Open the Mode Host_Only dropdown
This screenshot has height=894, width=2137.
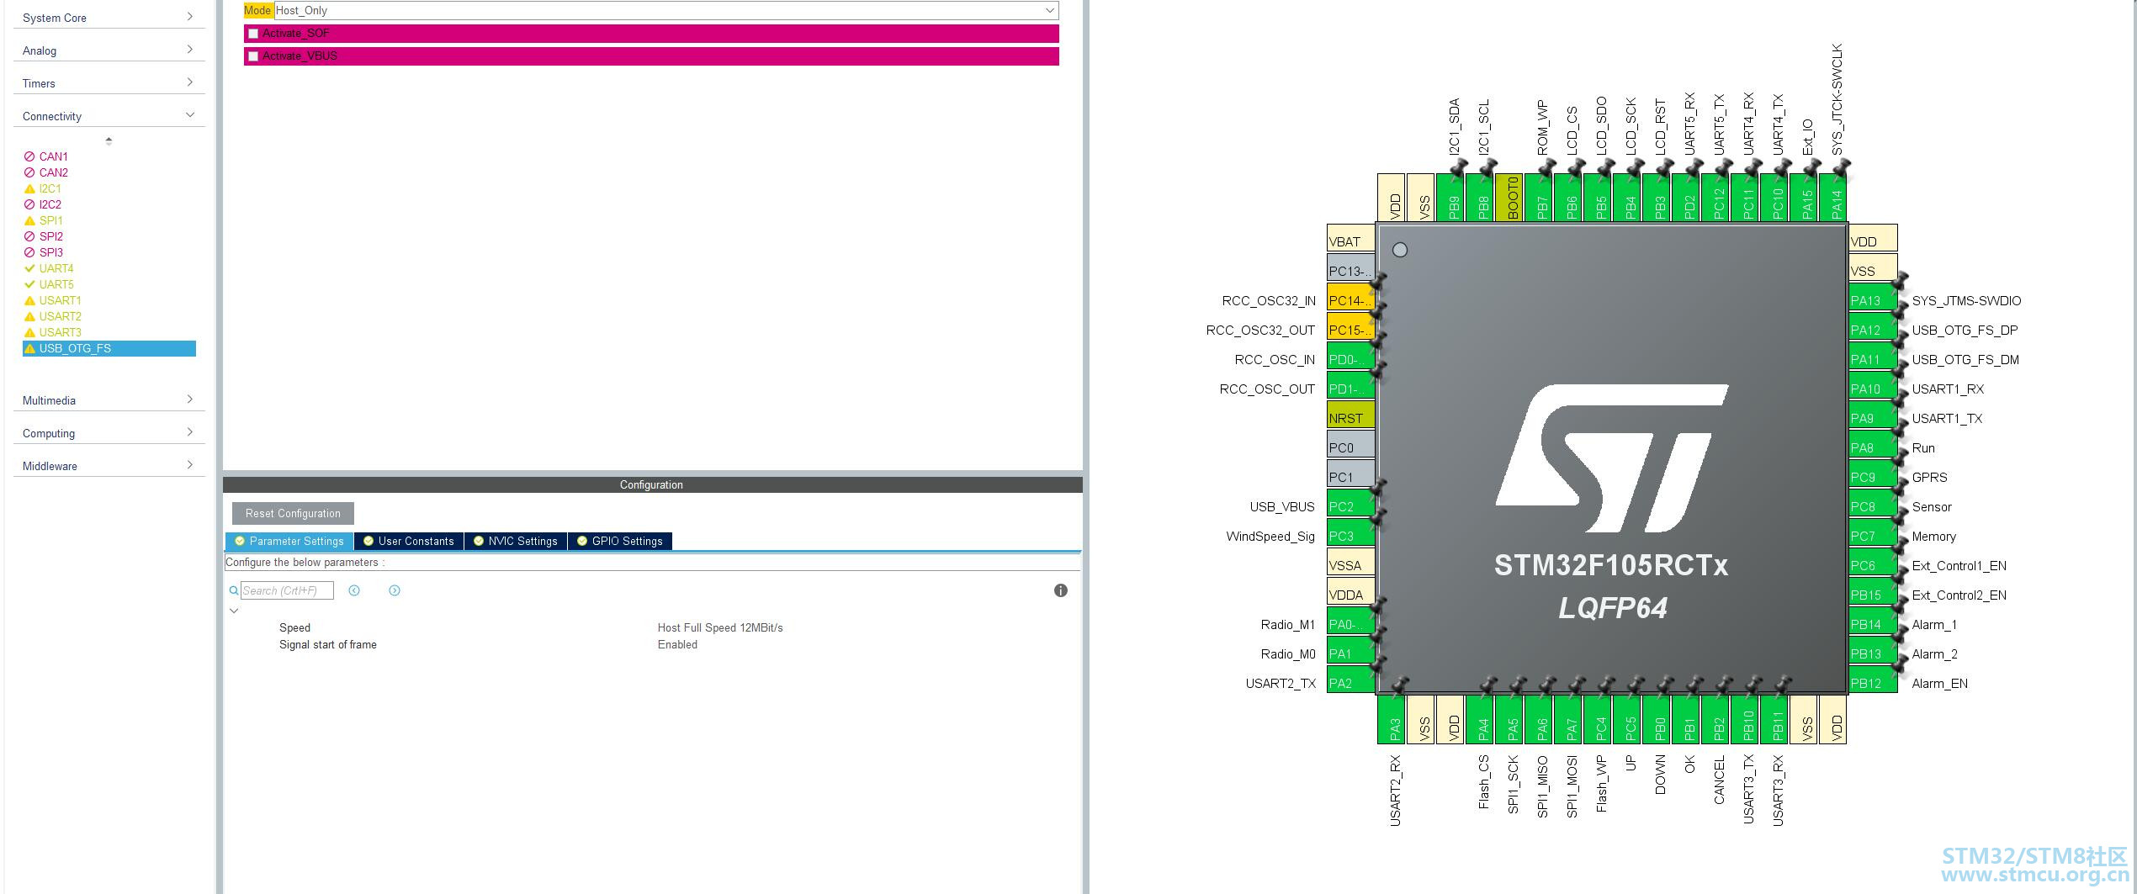(x=665, y=10)
